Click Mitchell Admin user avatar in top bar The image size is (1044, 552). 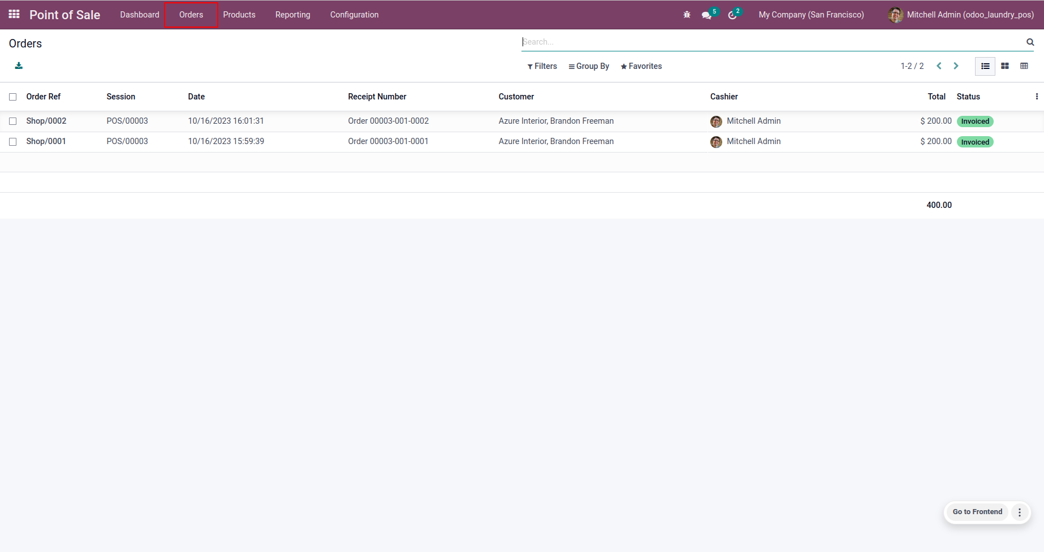(x=895, y=15)
